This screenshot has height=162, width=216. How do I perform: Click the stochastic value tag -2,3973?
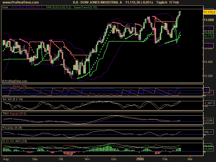click(x=209, y=103)
